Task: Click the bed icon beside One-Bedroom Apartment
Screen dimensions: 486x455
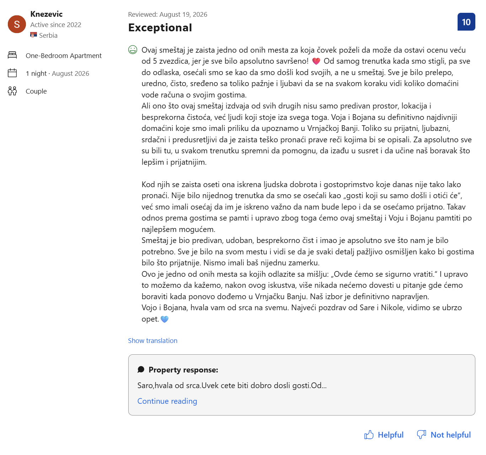Action: 12,55
